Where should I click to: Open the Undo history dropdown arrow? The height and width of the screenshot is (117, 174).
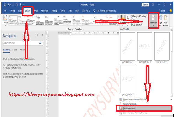(x=10, y=5)
